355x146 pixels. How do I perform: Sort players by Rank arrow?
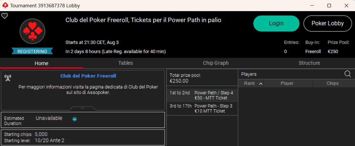coord(261,84)
